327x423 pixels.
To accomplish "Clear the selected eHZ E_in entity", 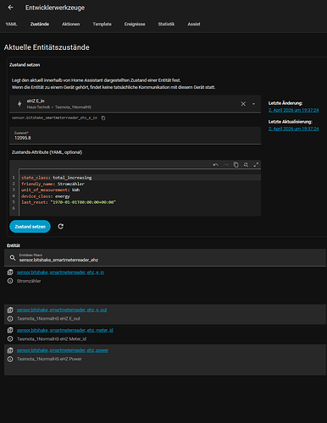I will pos(243,104).
